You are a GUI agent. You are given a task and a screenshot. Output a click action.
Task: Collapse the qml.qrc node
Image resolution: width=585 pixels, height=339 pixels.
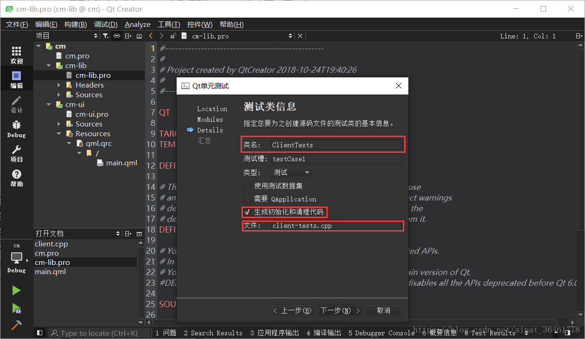coord(69,144)
